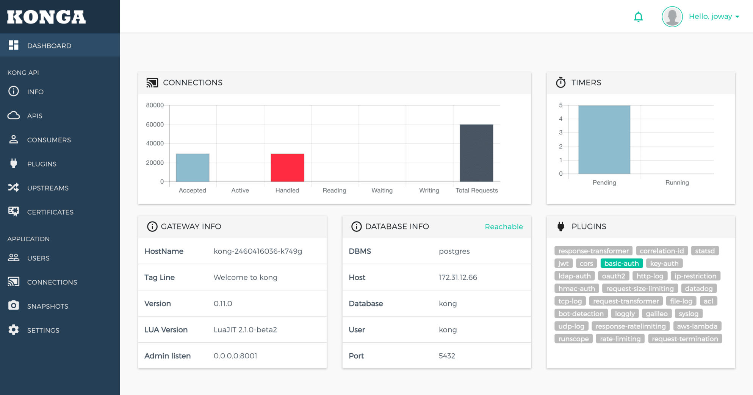This screenshot has height=395, width=753.
Task: Click the Port value 5432
Action: 447,356
